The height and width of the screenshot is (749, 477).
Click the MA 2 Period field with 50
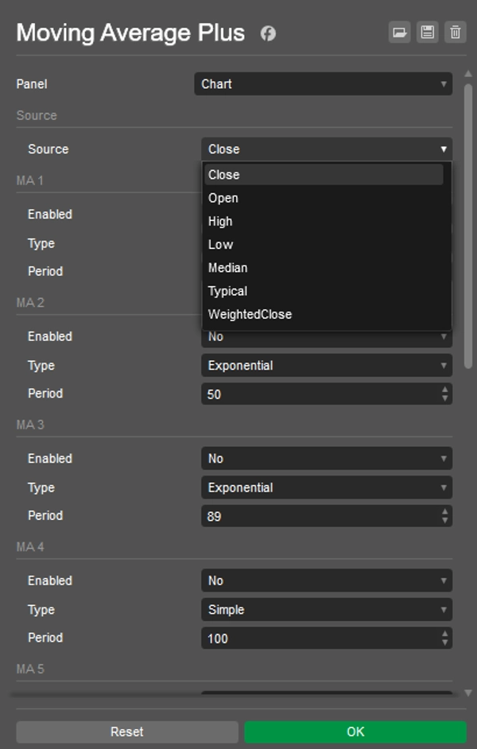pos(318,394)
